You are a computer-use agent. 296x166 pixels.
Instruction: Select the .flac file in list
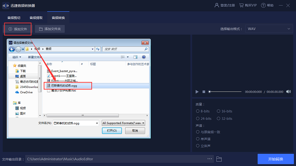(x=62, y=91)
